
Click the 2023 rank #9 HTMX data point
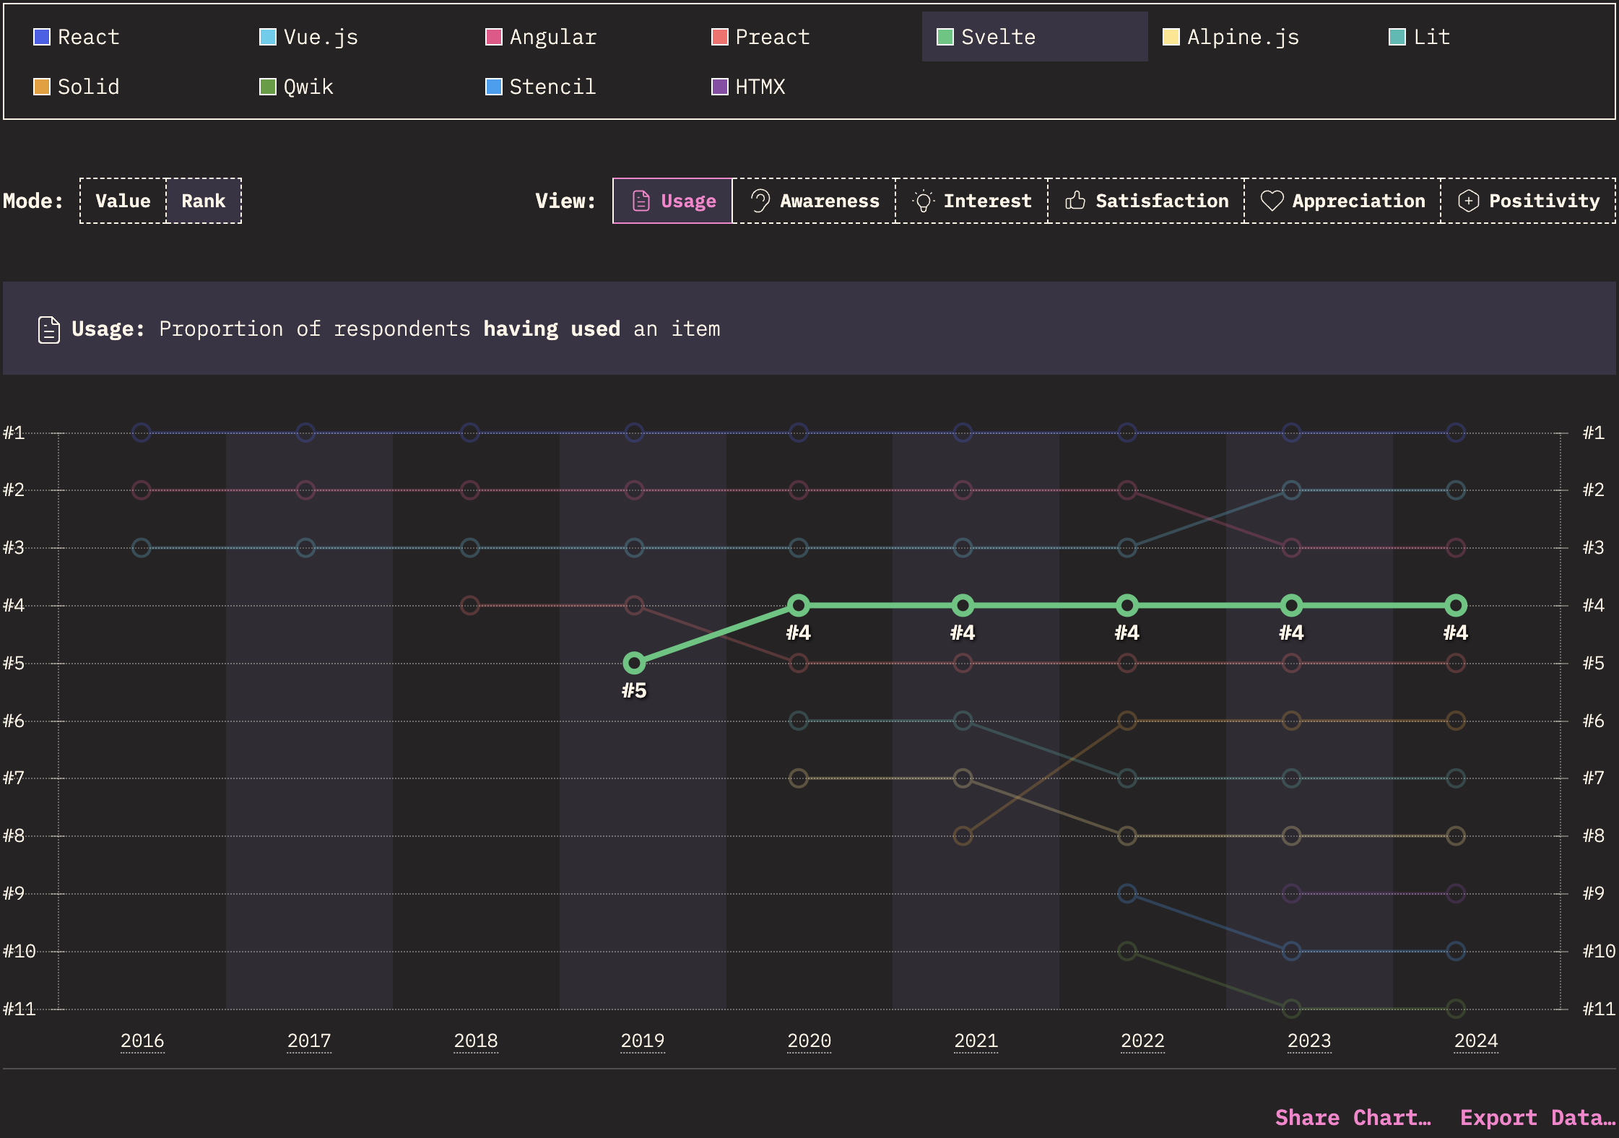pos(1292,893)
